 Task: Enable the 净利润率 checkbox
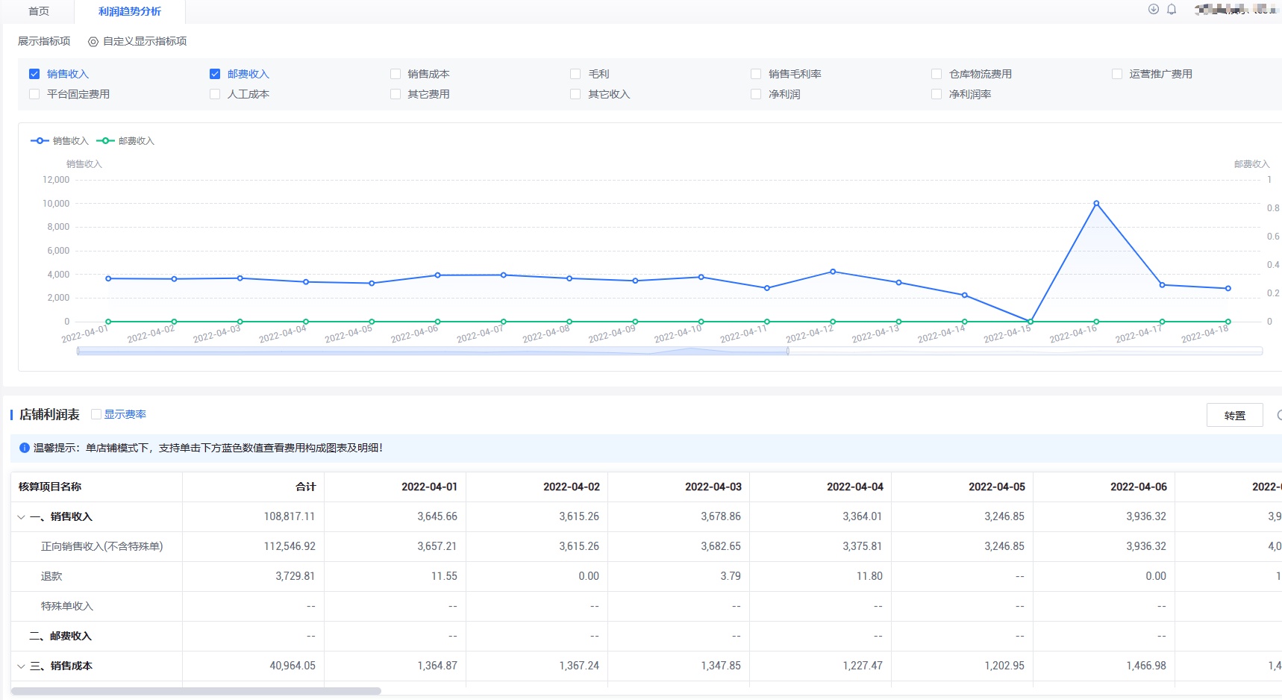937,94
